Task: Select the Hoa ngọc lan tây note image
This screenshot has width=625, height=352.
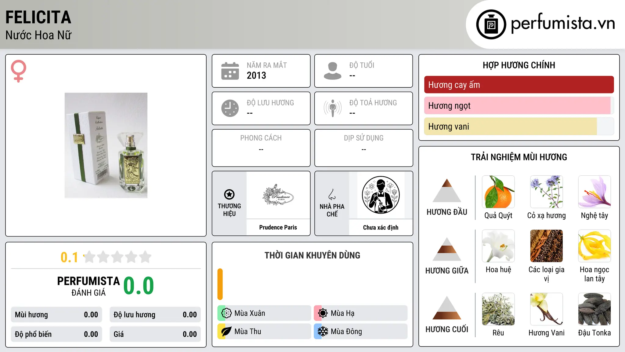Action: (594, 246)
